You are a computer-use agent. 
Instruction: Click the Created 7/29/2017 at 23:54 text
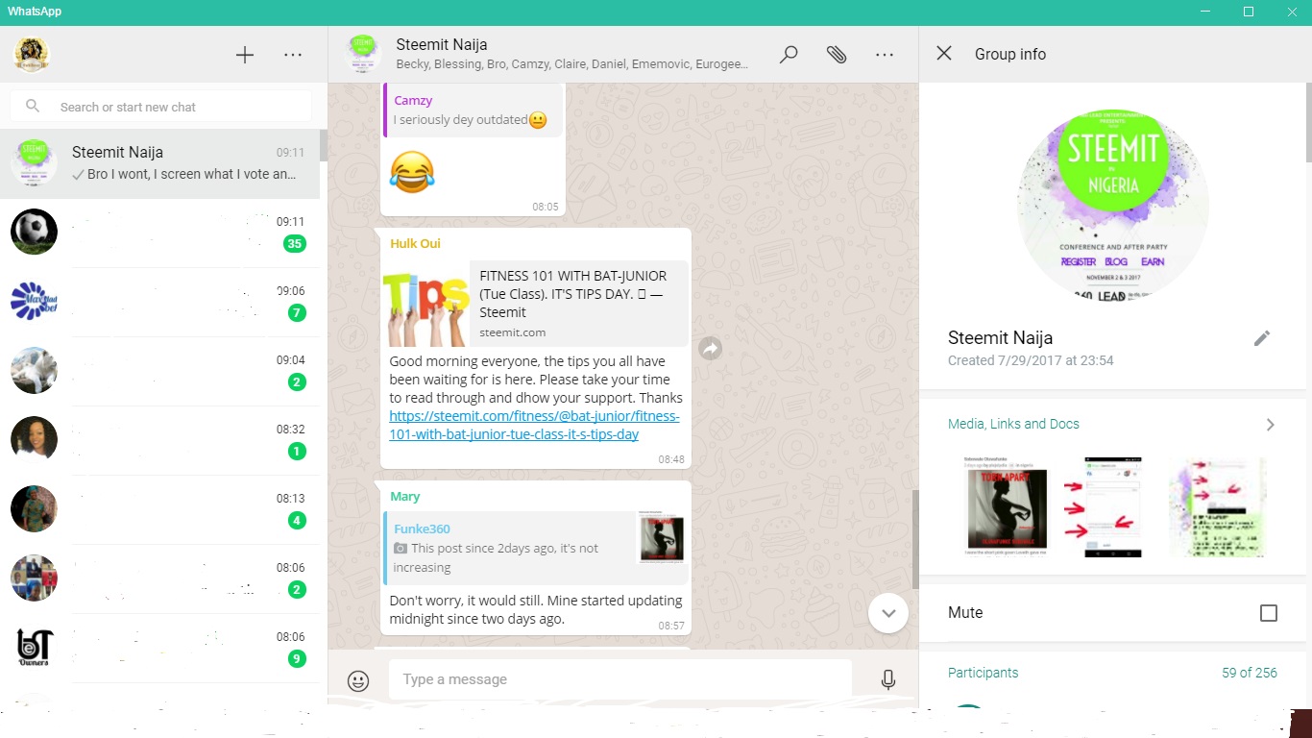click(x=1031, y=360)
